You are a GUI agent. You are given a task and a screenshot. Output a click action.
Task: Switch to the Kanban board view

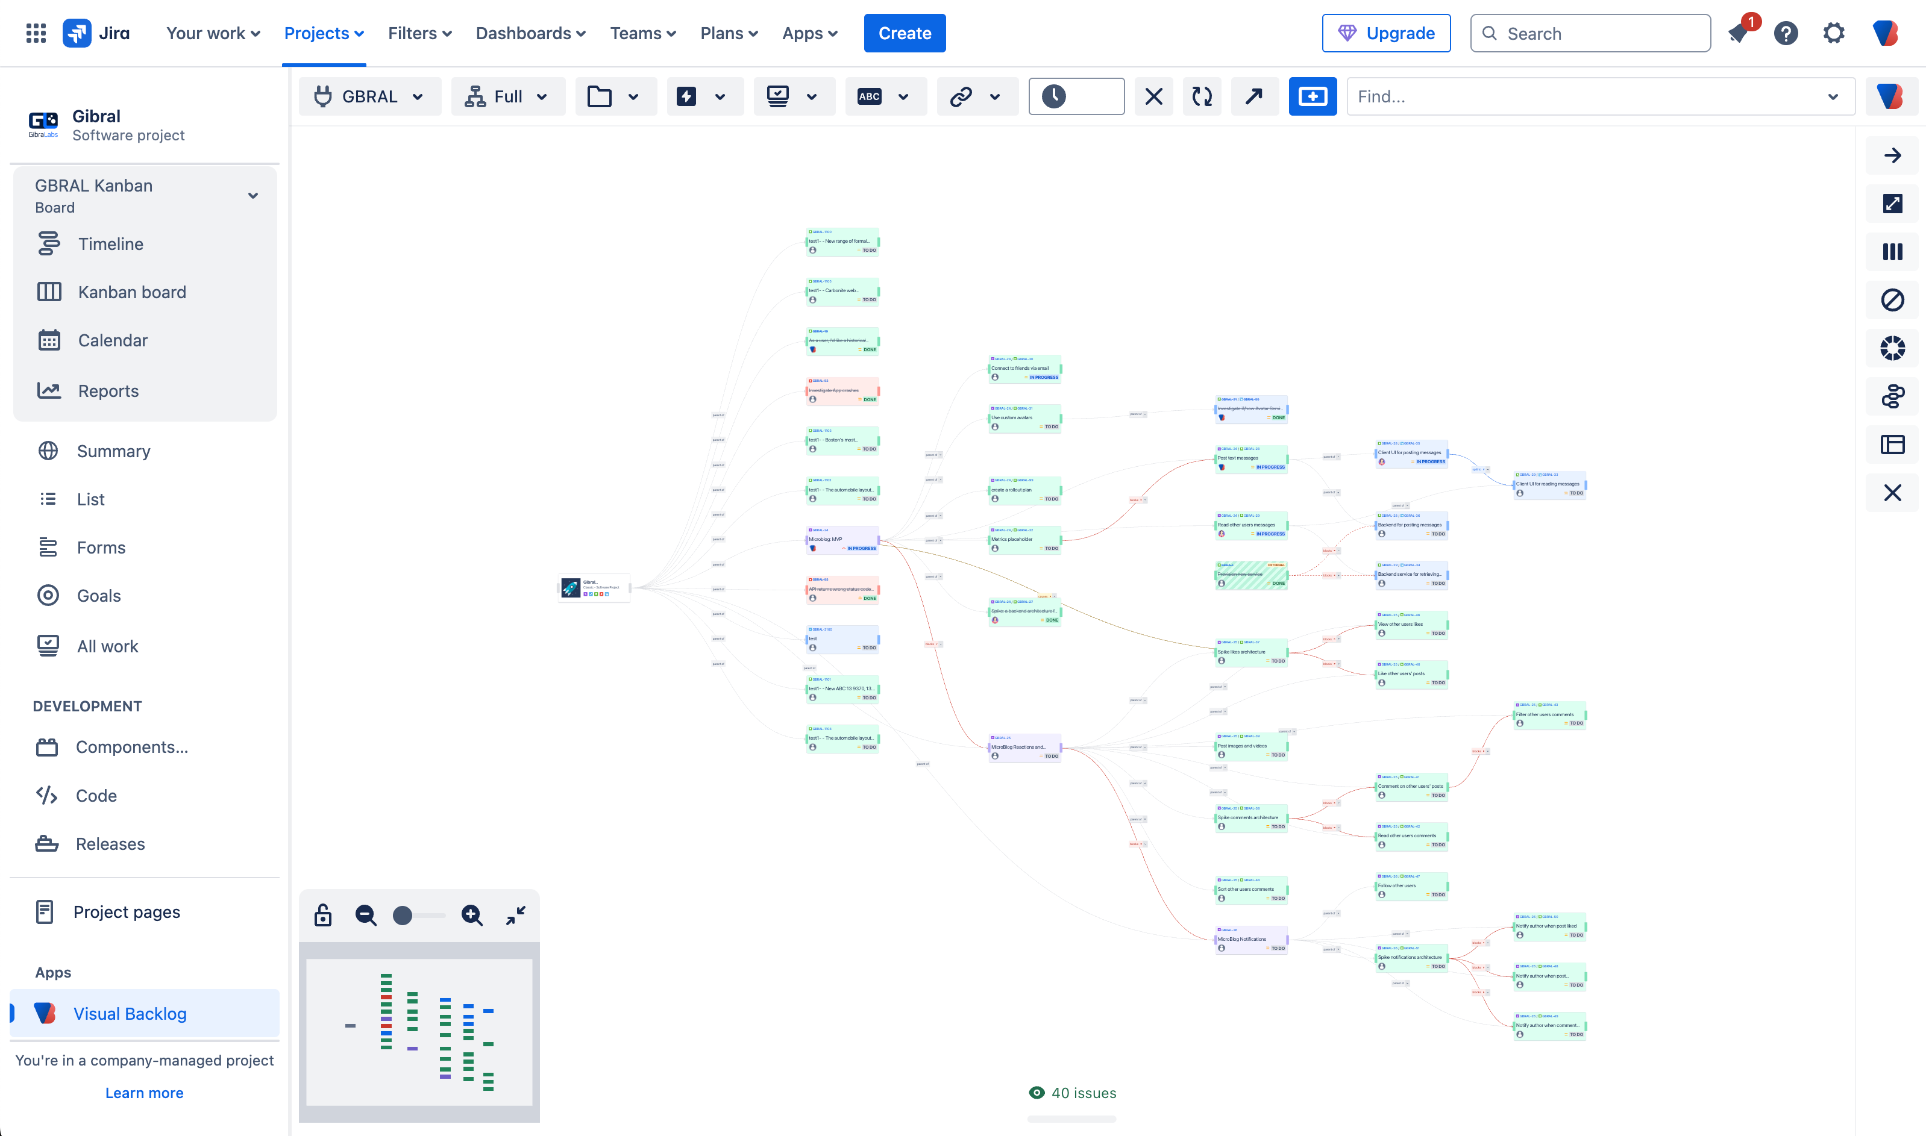coord(132,292)
